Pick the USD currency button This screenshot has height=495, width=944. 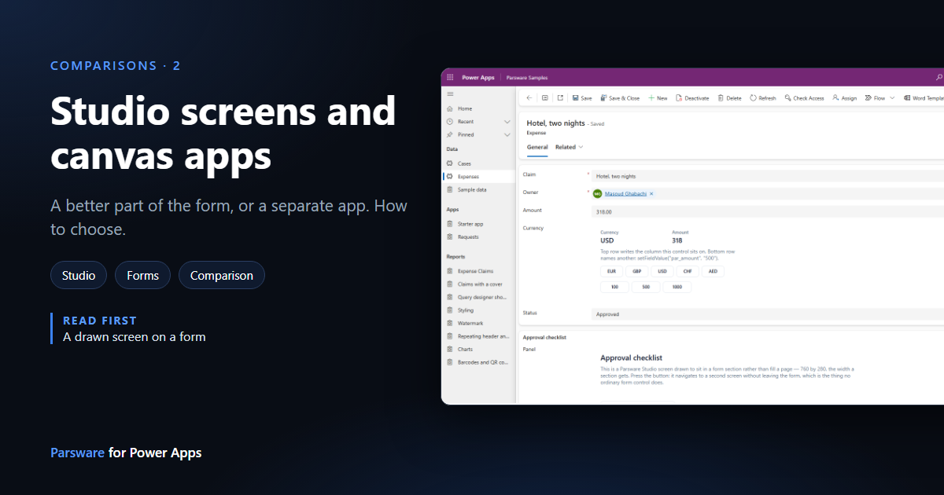click(x=662, y=271)
